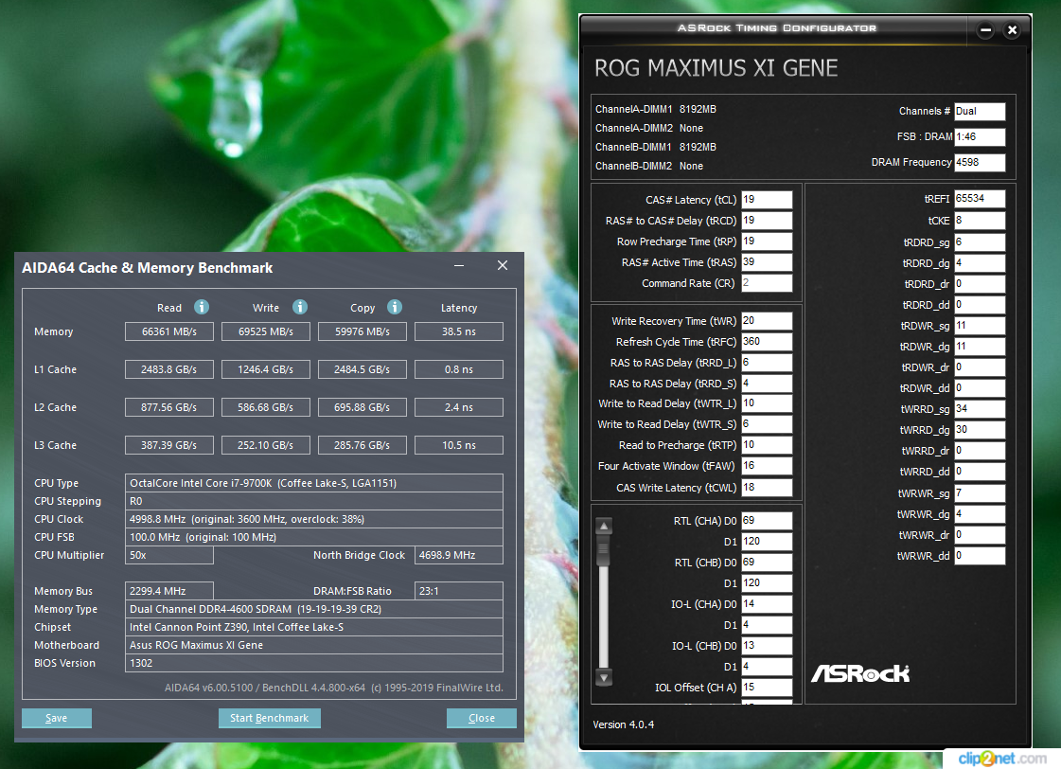Click the Memory Write value 69525 MB/s
This screenshot has height=769, width=1061.
click(x=266, y=331)
